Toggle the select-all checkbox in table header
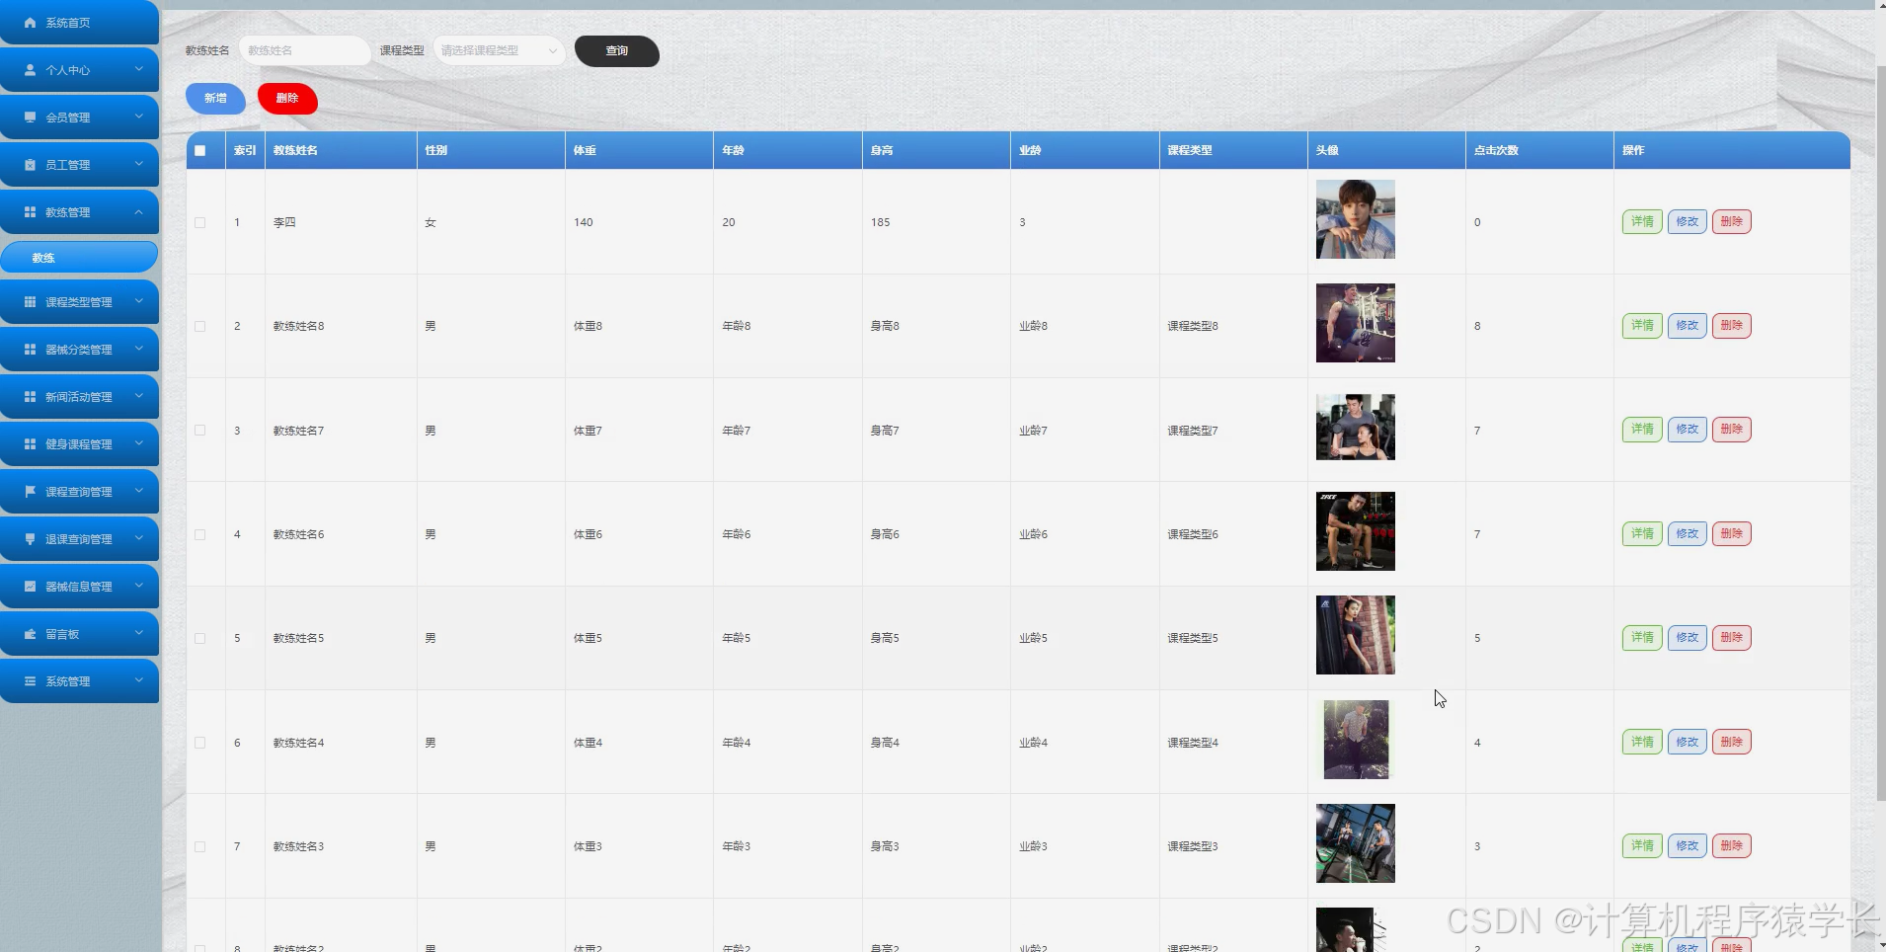 (x=200, y=150)
